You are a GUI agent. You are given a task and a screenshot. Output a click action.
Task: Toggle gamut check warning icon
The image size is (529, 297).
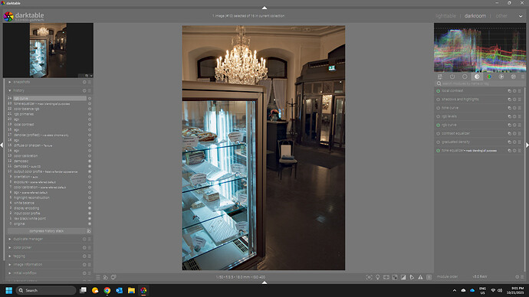click(420, 277)
